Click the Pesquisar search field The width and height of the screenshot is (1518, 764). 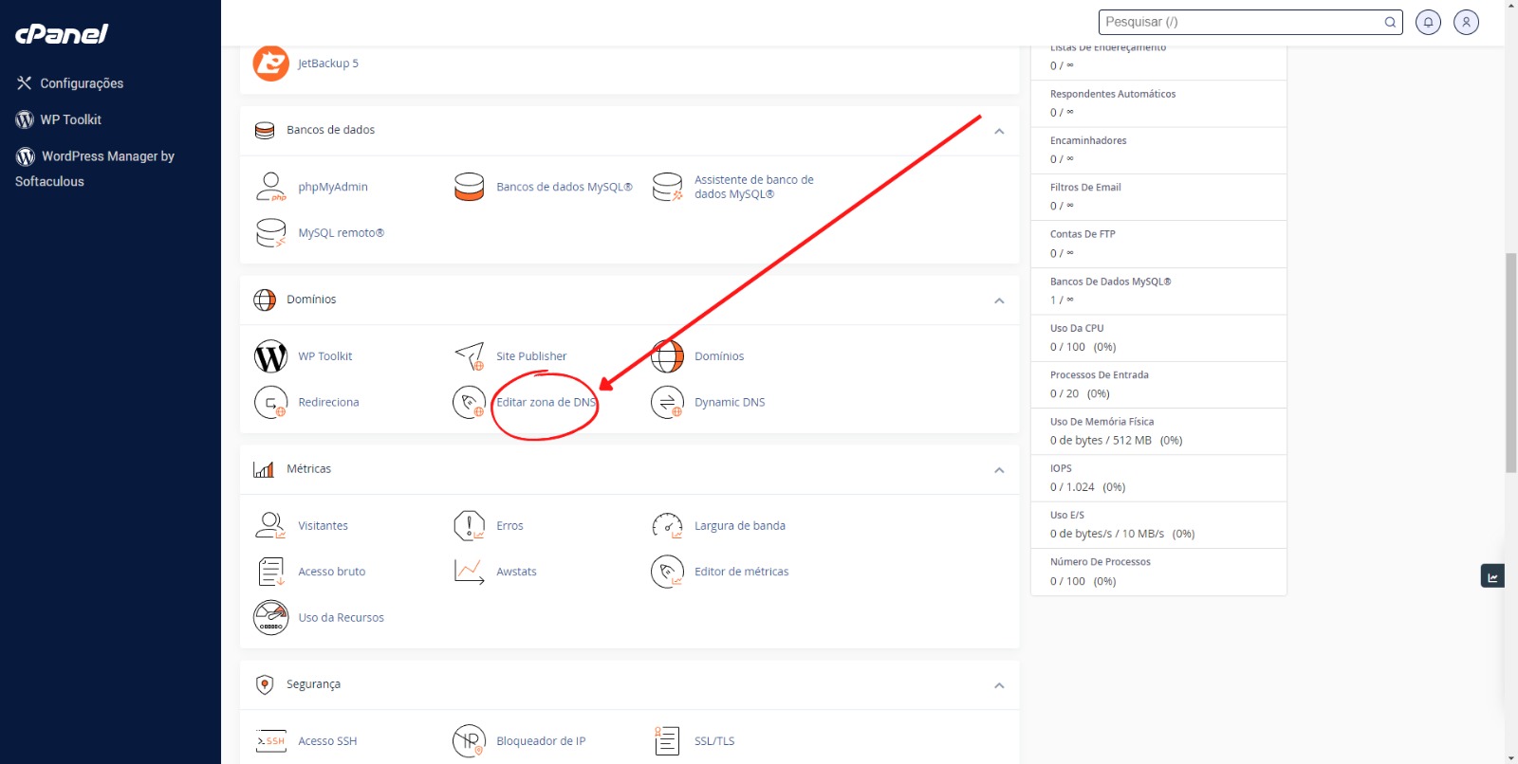click(1250, 22)
